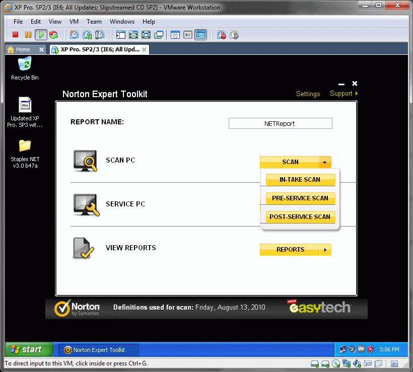Expand the SCAN dropdown arrow
Viewport: 413px width, 372px height.
tap(325, 162)
